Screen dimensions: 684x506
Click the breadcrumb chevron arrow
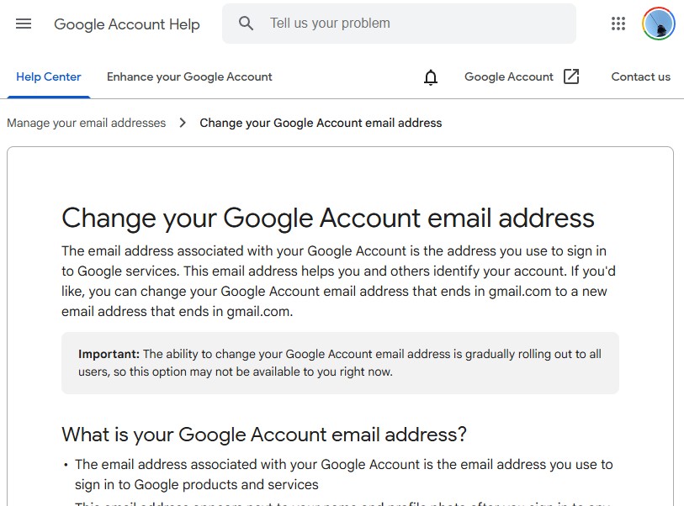click(x=183, y=123)
